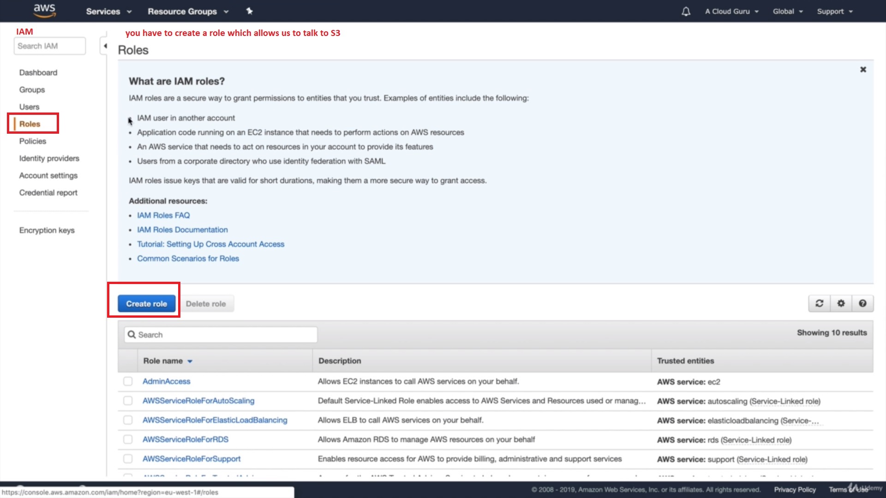Tick the AWSServiceRoleForRDS checkbox
This screenshot has width=886, height=498.
tap(128, 439)
